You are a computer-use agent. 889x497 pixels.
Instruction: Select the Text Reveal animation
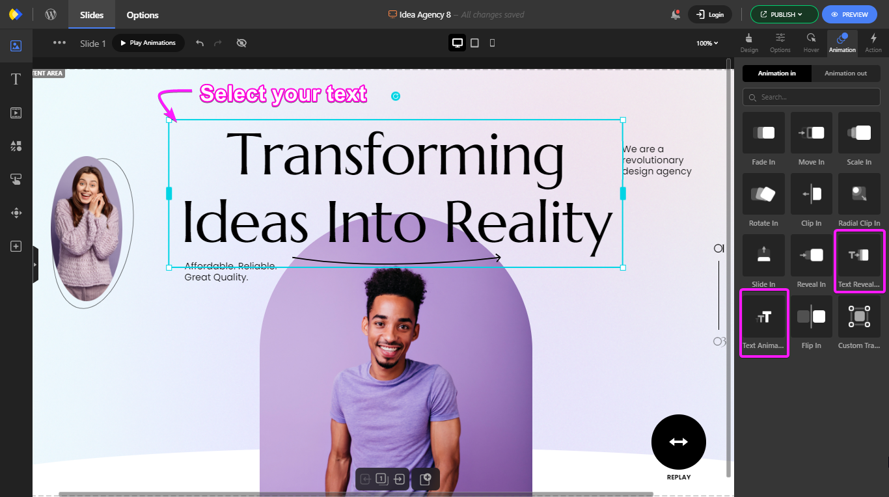pos(859,262)
